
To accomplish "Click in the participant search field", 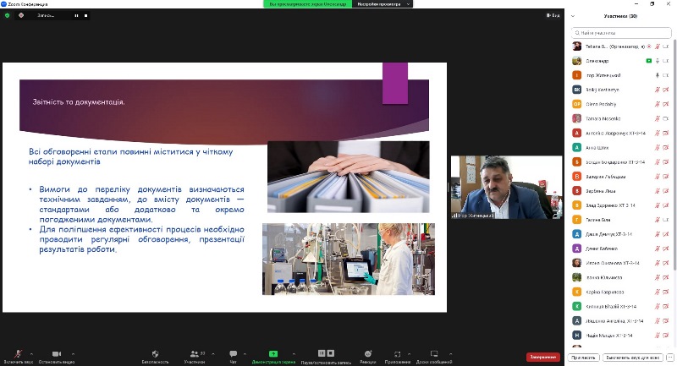I will [x=622, y=31].
